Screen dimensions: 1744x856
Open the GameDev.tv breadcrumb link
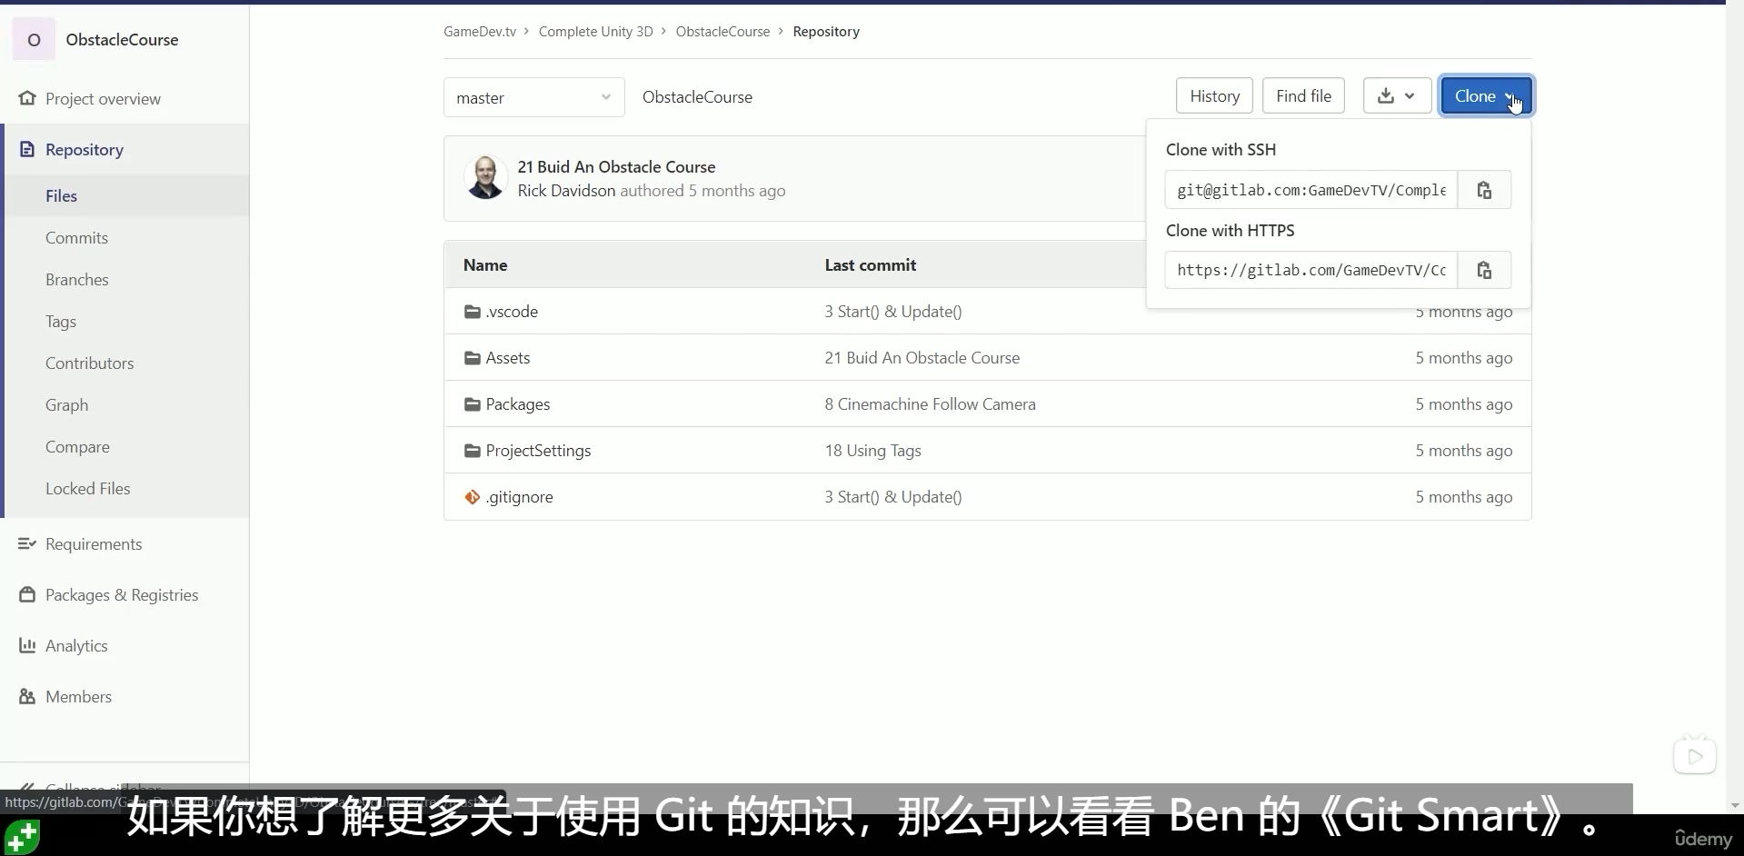coord(479,31)
